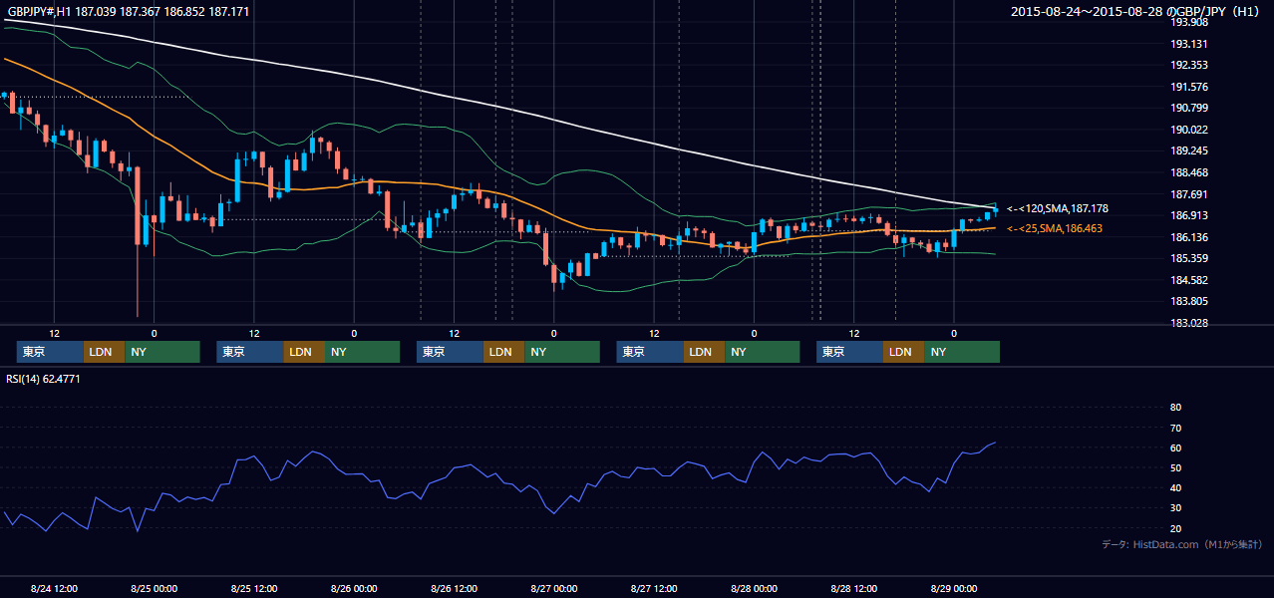Image resolution: width=1274 pixels, height=598 pixels.
Task: Click the 8/28 00:00 time axis label
Action: coord(754,588)
